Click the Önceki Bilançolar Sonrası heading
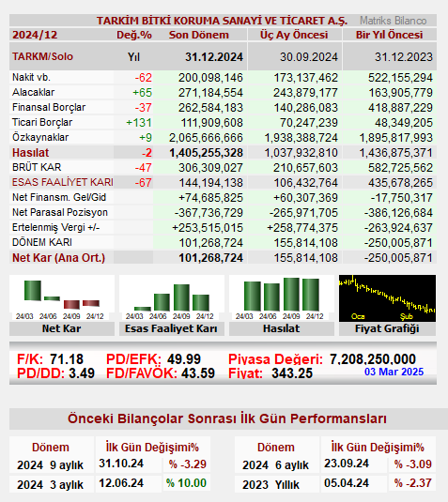The width and height of the screenshot is (448, 502). click(227, 418)
